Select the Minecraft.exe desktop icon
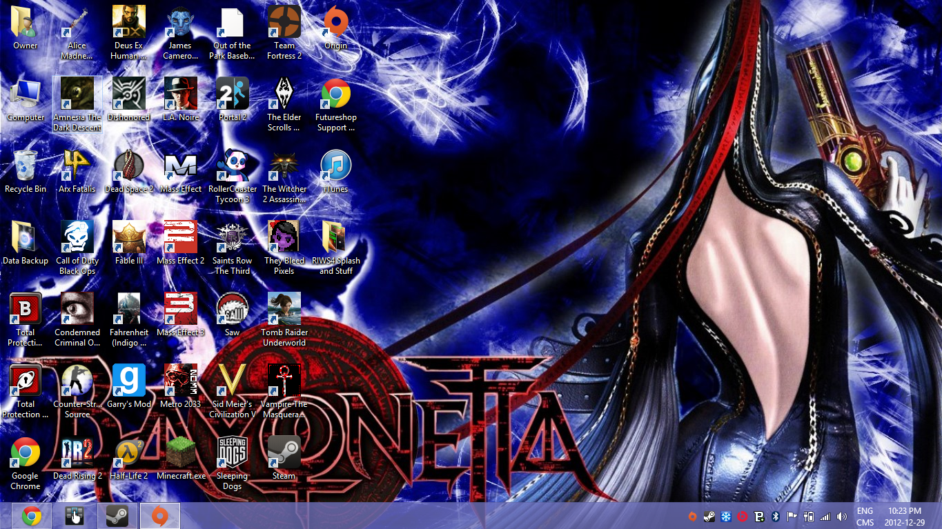This screenshot has width=942, height=529. [181, 453]
